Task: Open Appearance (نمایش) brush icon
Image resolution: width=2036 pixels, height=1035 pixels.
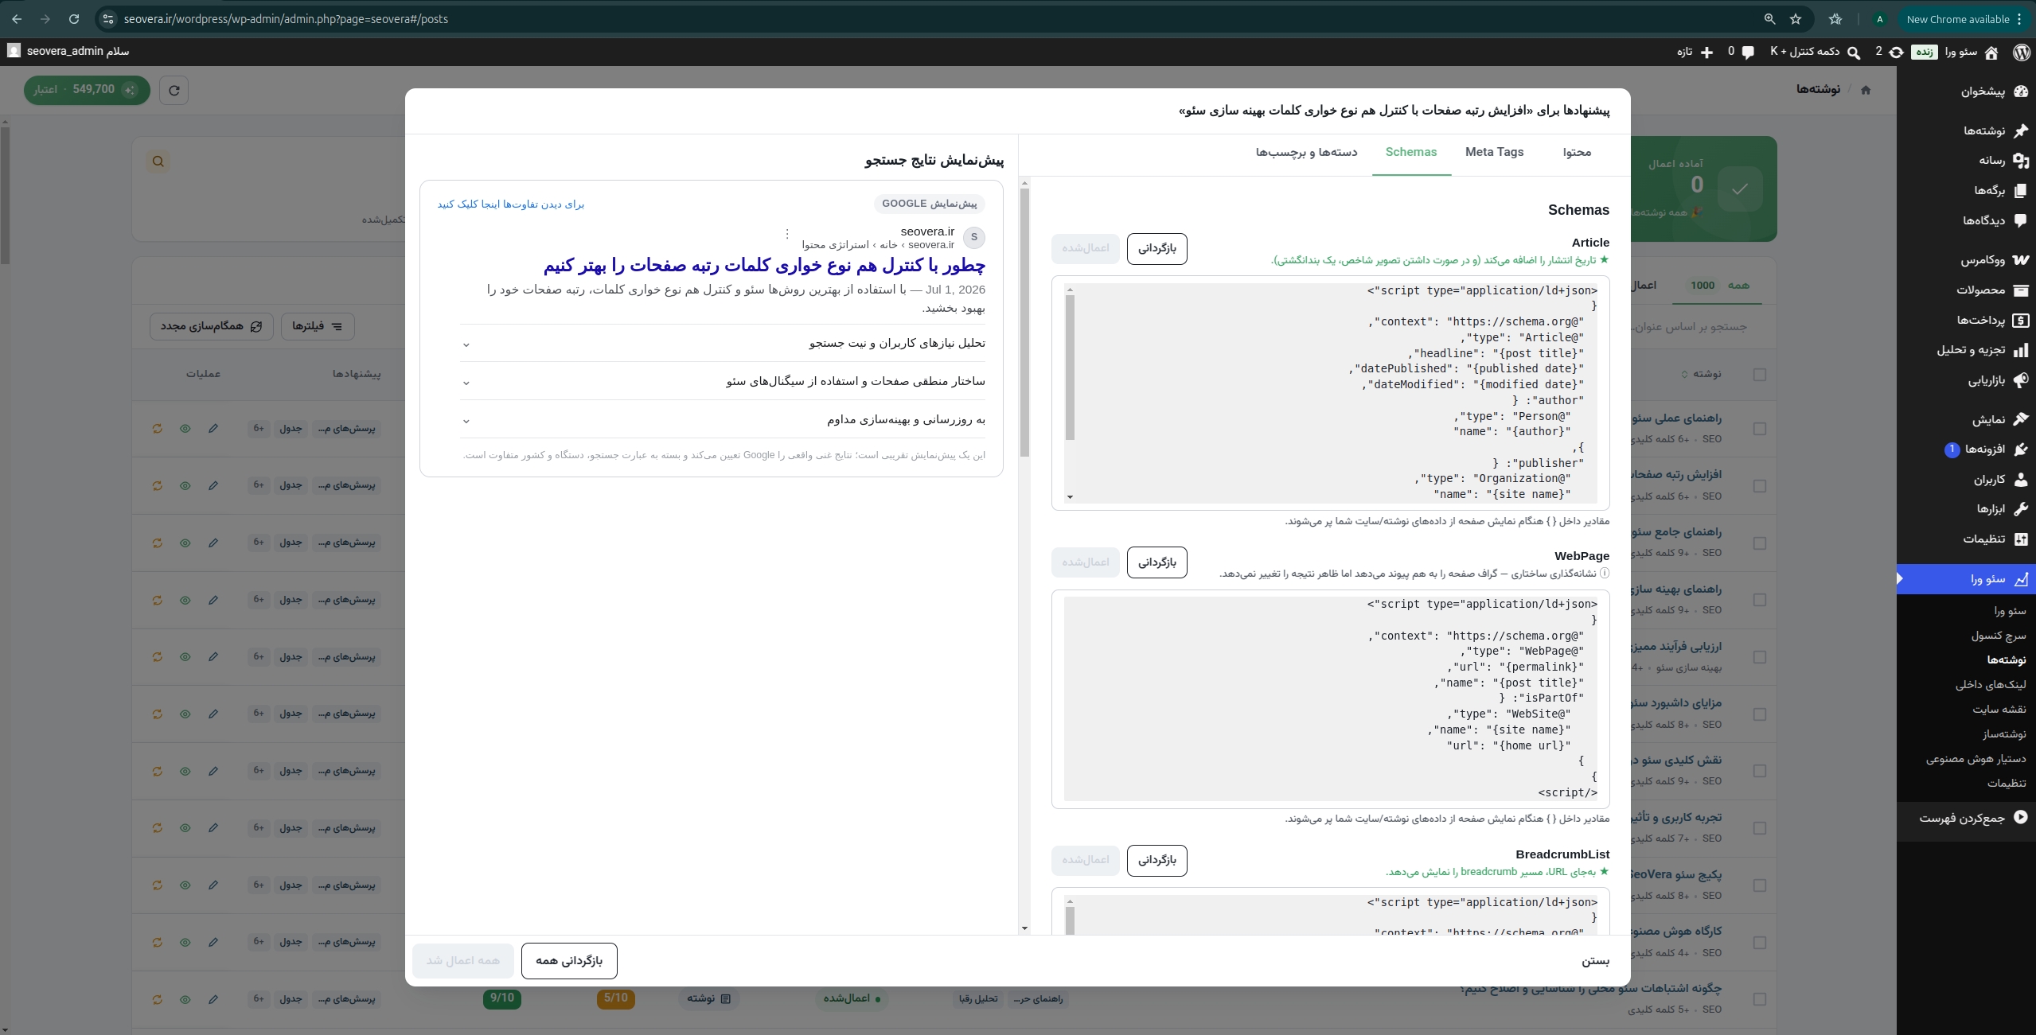Action: click(2020, 419)
